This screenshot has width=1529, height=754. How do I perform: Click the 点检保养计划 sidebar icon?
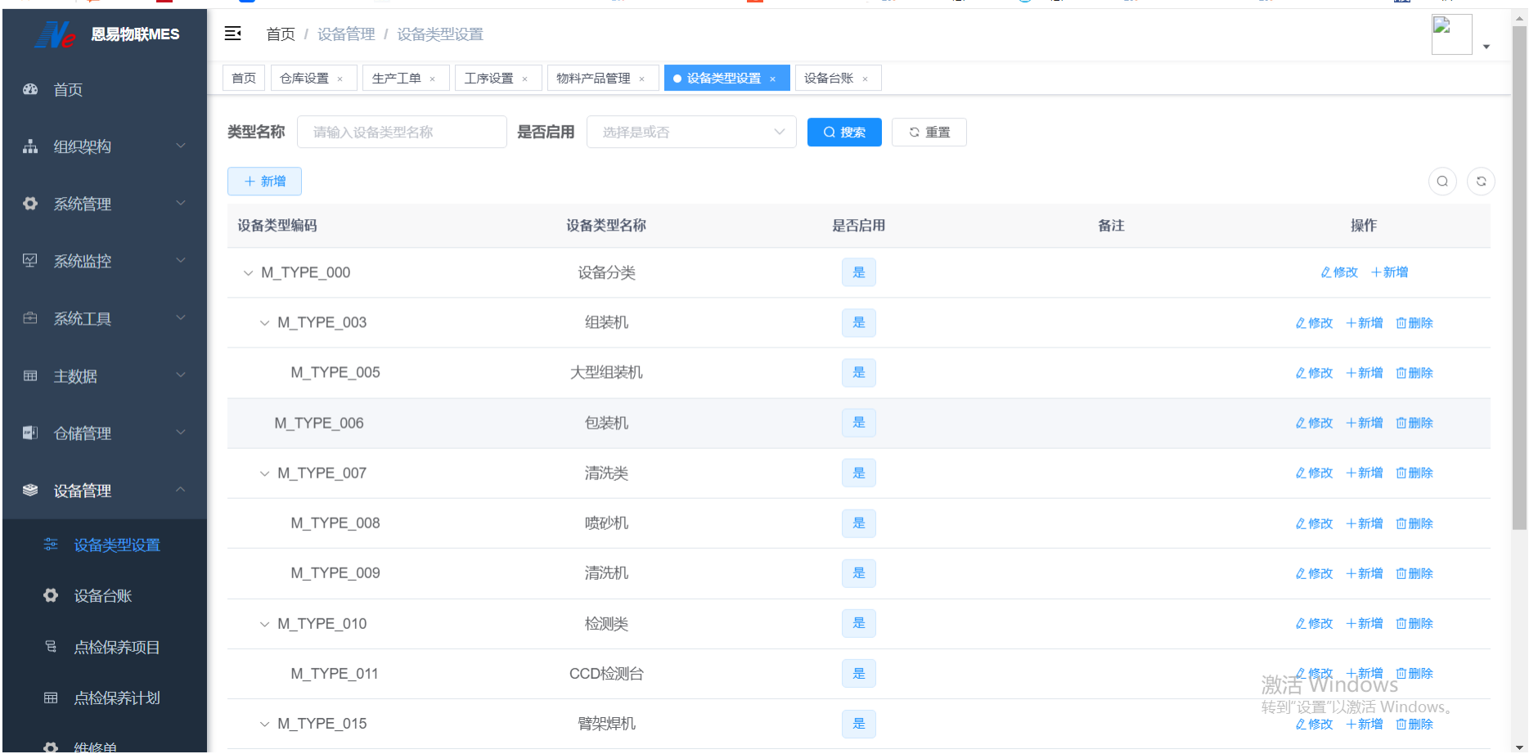click(51, 698)
